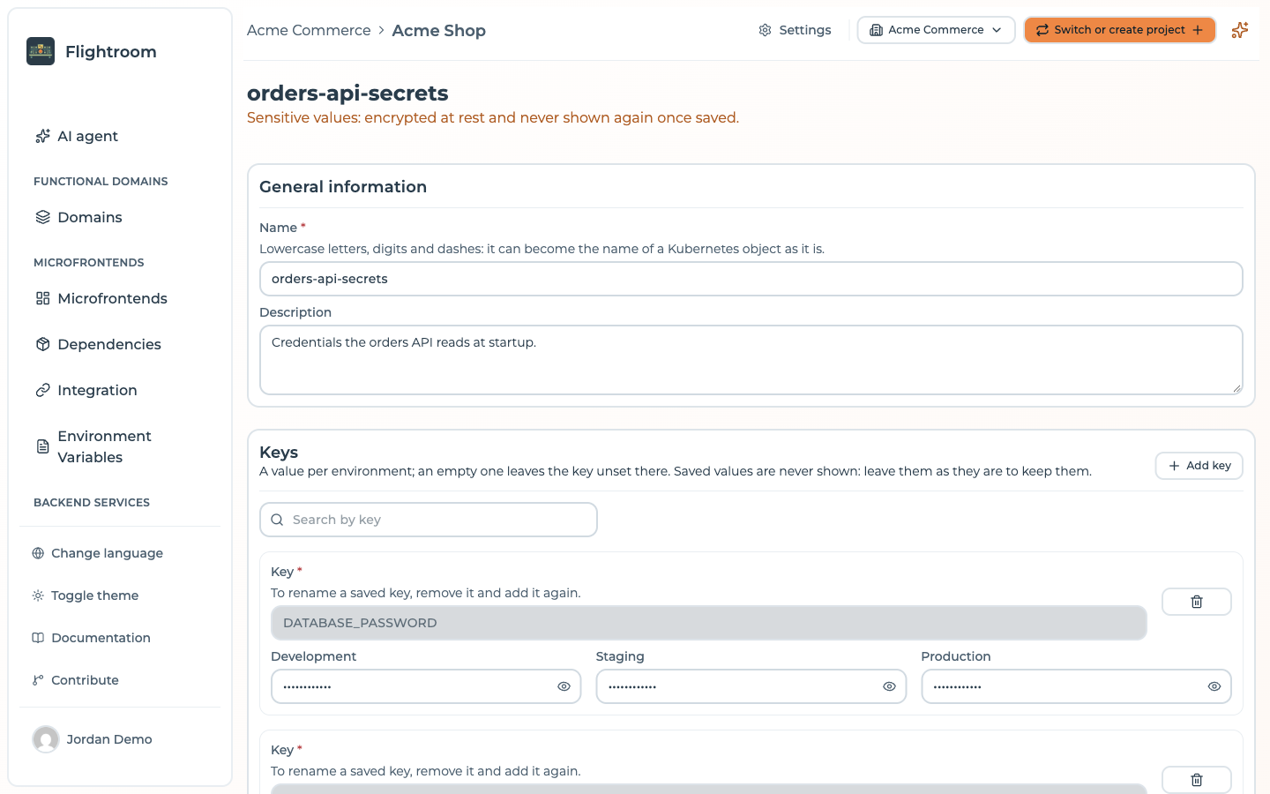Click the disabled DATABASE_PASSWORD key field
Viewport: 1270px width, 794px height.
pyautogui.click(x=709, y=623)
